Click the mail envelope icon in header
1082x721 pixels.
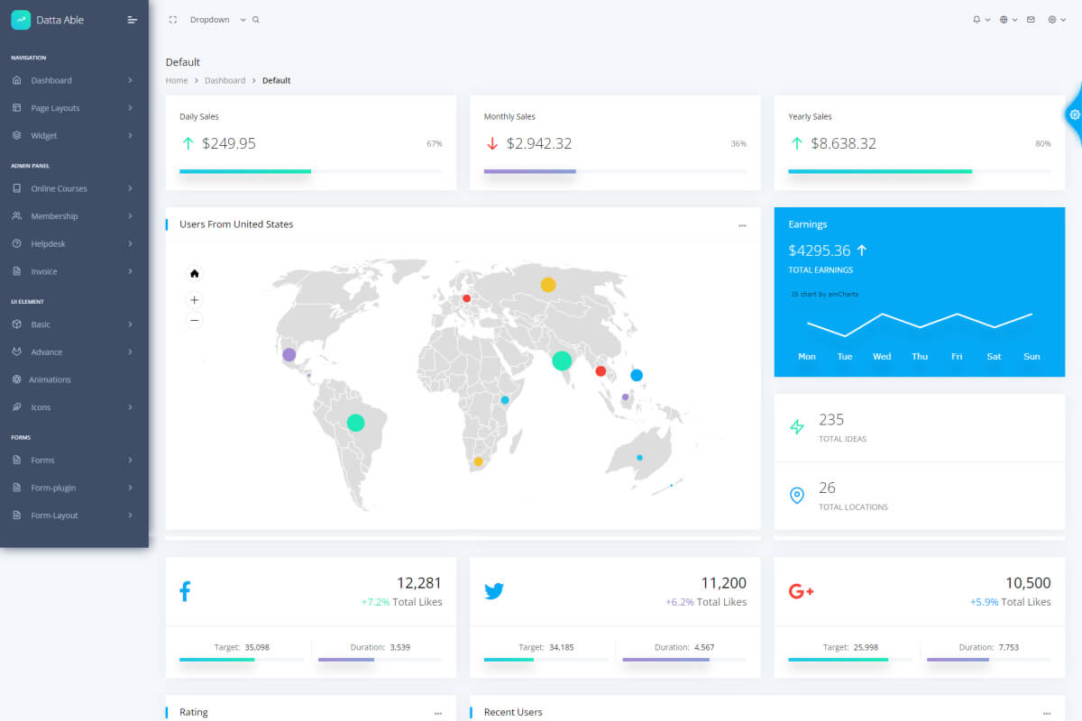click(x=1030, y=19)
